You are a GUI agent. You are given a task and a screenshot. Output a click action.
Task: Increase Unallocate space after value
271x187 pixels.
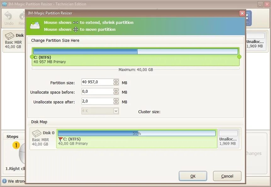(x=116, y=100)
